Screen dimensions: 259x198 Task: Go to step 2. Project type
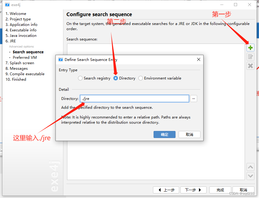click(18, 19)
